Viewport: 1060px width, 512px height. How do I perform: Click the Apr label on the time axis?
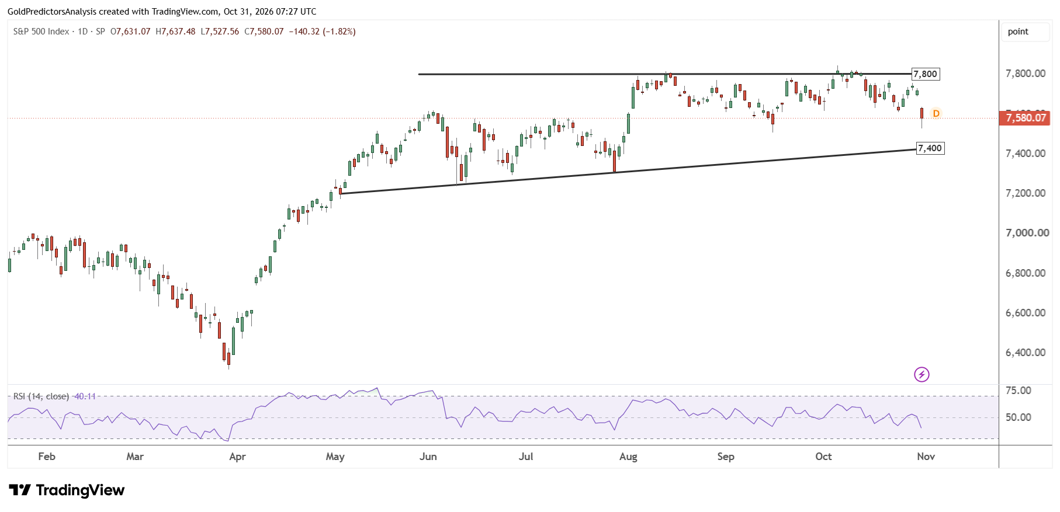tap(237, 457)
